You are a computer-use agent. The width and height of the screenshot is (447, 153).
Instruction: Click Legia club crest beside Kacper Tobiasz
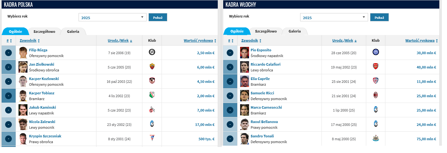click(152, 95)
